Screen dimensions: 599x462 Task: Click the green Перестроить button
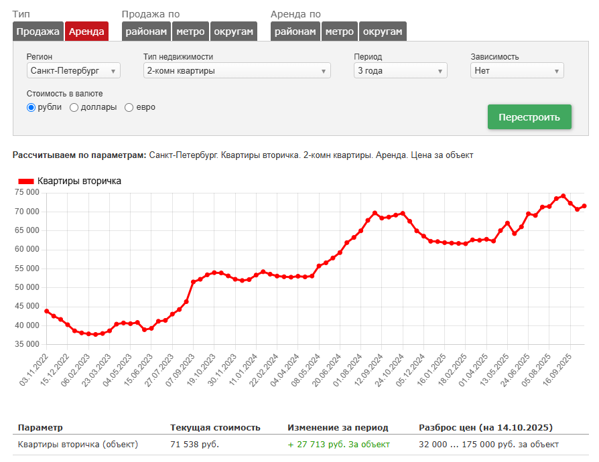[529, 117]
